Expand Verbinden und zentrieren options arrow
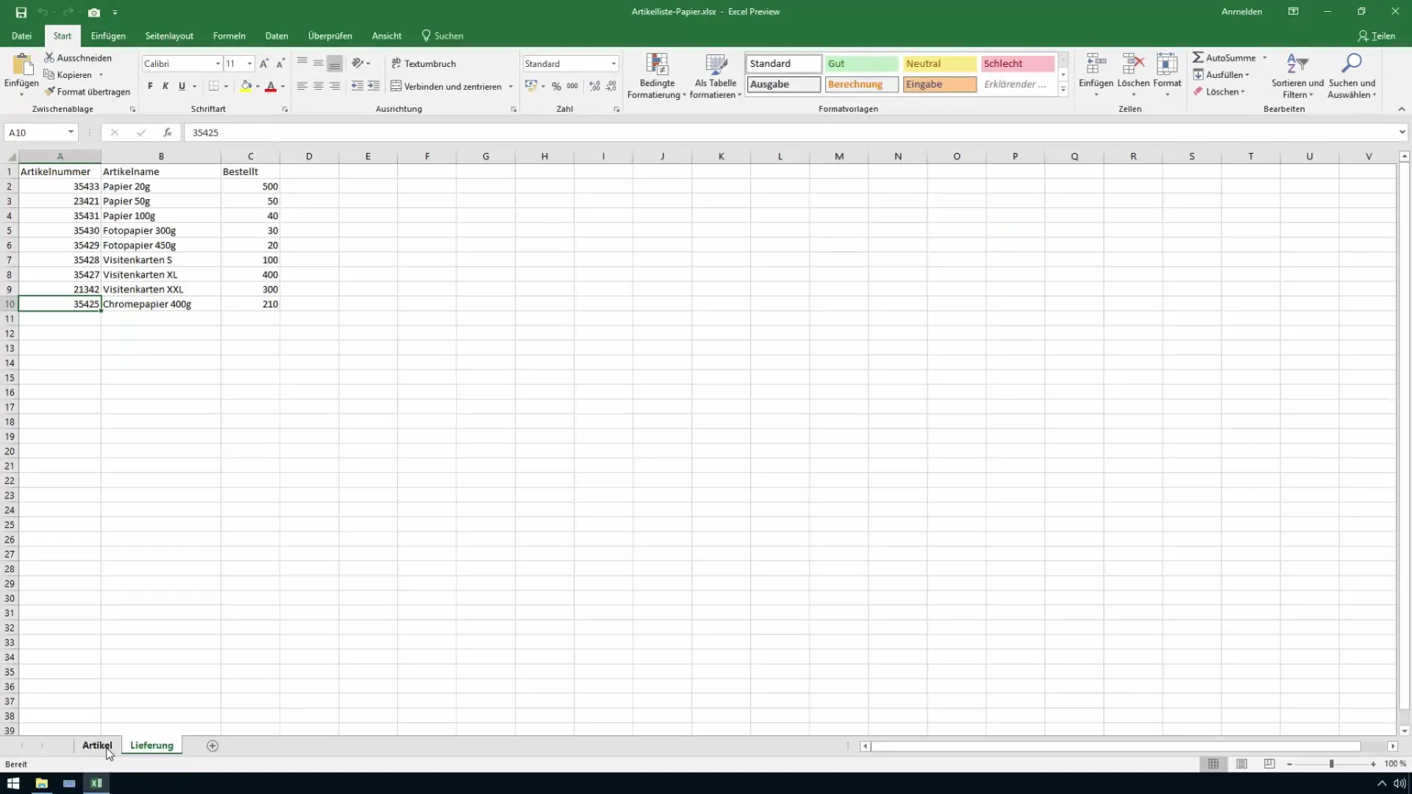 click(x=510, y=87)
